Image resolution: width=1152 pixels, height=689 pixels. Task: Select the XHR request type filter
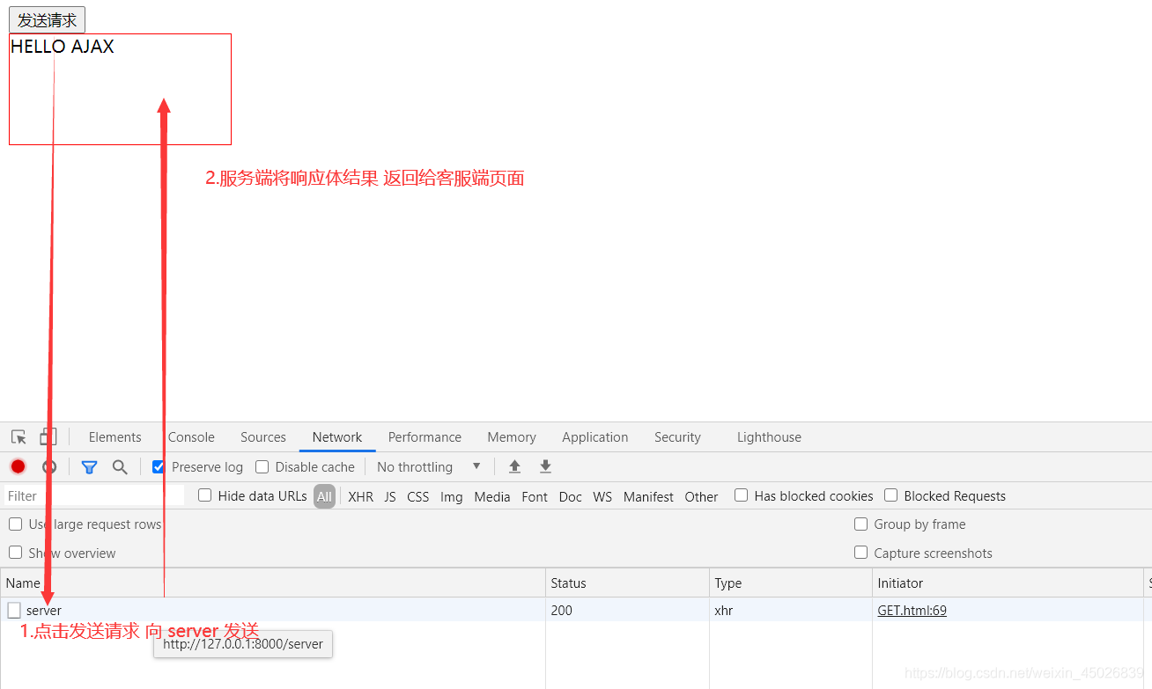point(360,495)
